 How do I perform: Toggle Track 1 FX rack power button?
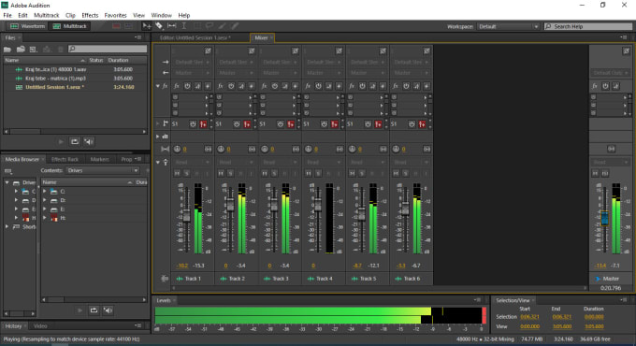click(187, 86)
